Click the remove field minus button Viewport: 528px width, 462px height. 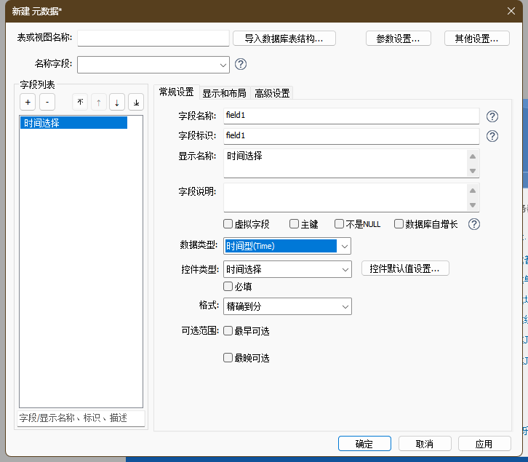click(x=47, y=103)
